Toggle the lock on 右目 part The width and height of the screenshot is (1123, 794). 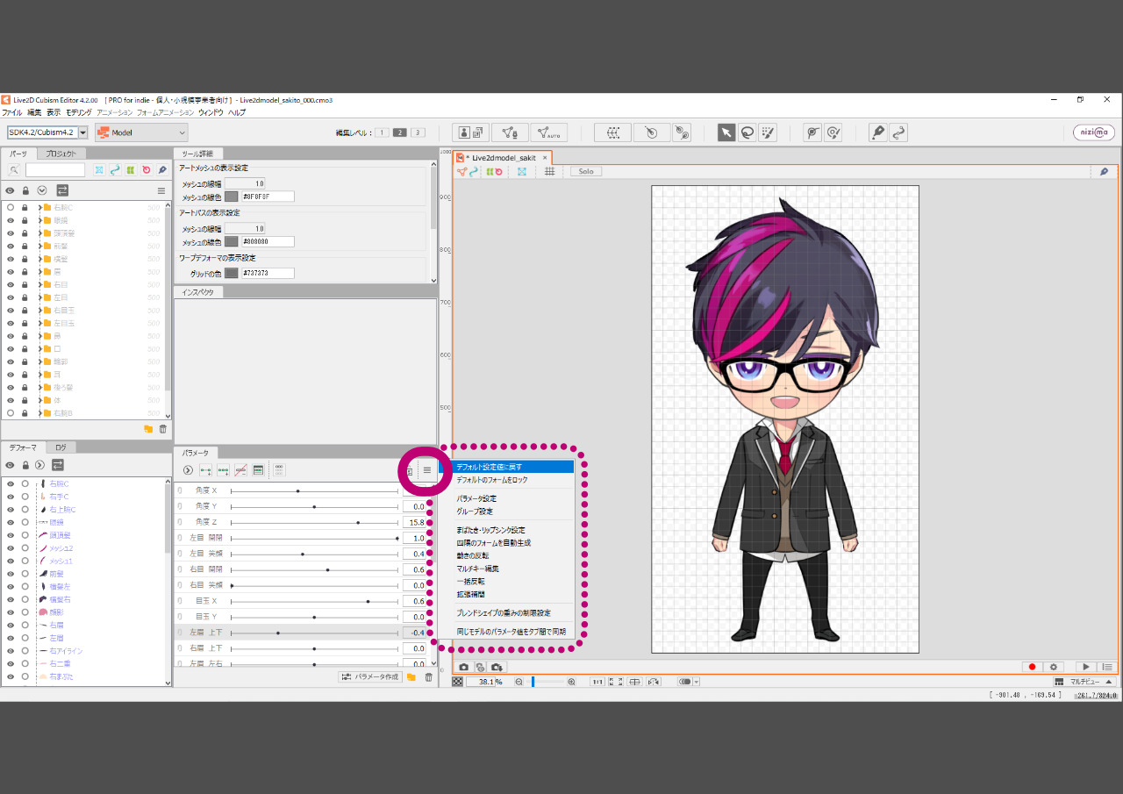[x=25, y=285]
